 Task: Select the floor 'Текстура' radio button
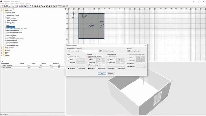click(x=69, y=62)
